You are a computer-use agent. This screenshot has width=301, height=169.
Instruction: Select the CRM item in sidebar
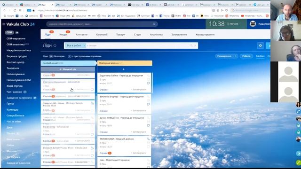tap(9, 32)
